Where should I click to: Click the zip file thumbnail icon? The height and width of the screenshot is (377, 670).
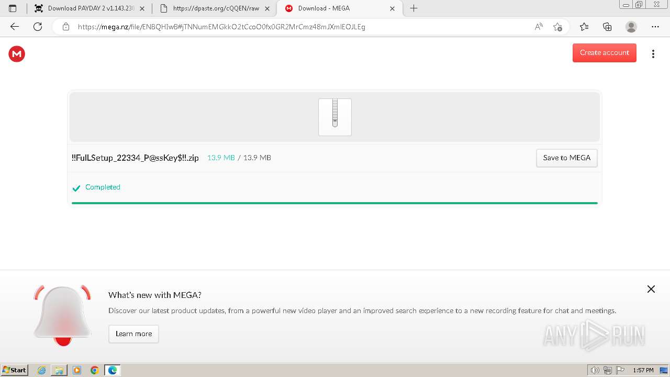pyautogui.click(x=335, y=117)
